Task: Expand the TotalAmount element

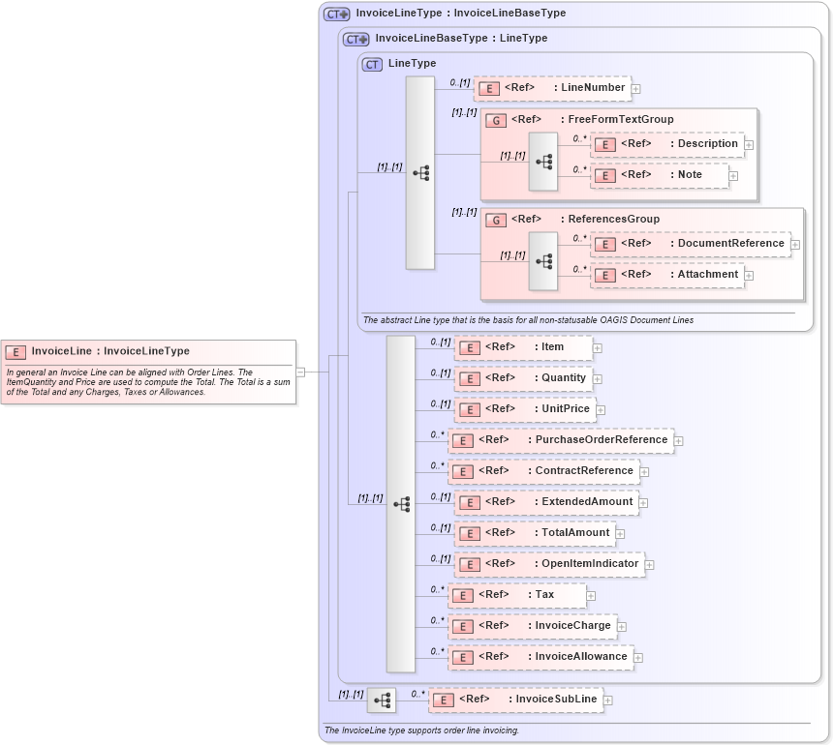Action: click(619, 533)
